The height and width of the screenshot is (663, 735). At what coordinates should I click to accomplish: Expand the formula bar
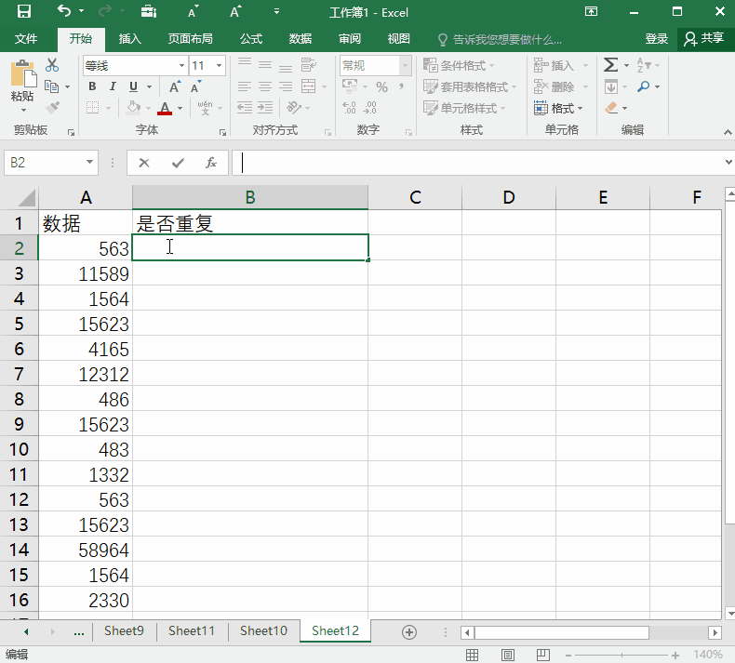pyautogui.click(x=728, y=163)
